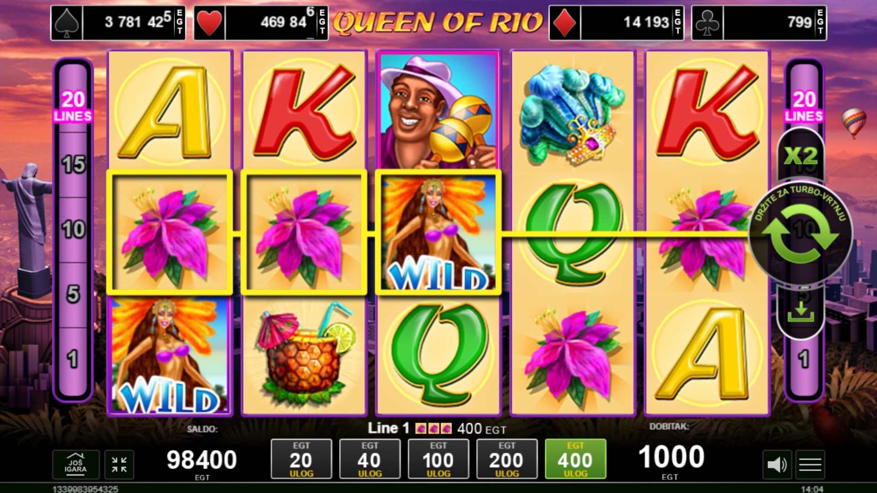The image size is (877, 493).
Task: Set bet to 20 EGT
Action: tap(301, 459)
